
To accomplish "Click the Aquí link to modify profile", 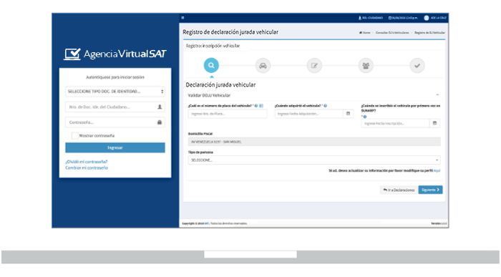I will 437,170.
